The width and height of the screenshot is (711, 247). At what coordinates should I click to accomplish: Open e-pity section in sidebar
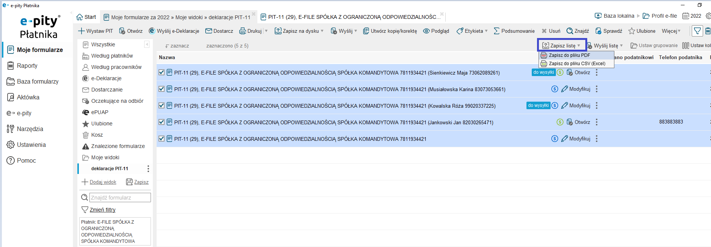click(19, 113)
